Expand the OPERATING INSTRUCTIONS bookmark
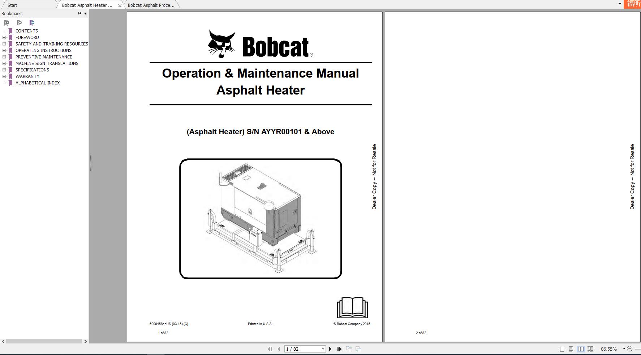 pos(4,50)
